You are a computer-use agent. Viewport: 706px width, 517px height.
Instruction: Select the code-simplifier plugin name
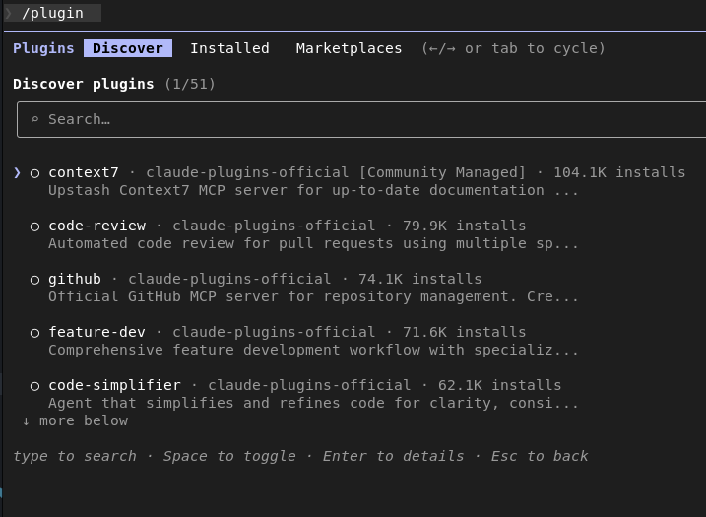[x=114, y=385]
